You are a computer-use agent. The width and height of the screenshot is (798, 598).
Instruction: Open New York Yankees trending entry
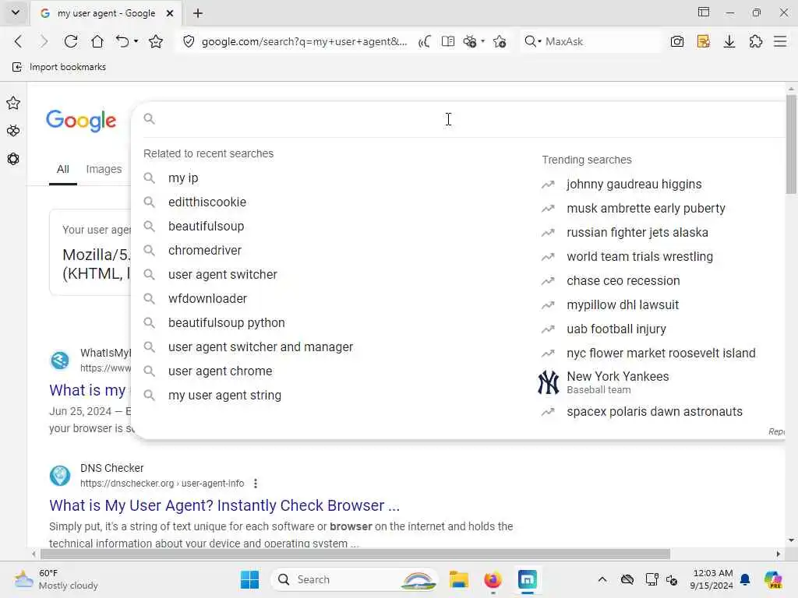point(618,382)
